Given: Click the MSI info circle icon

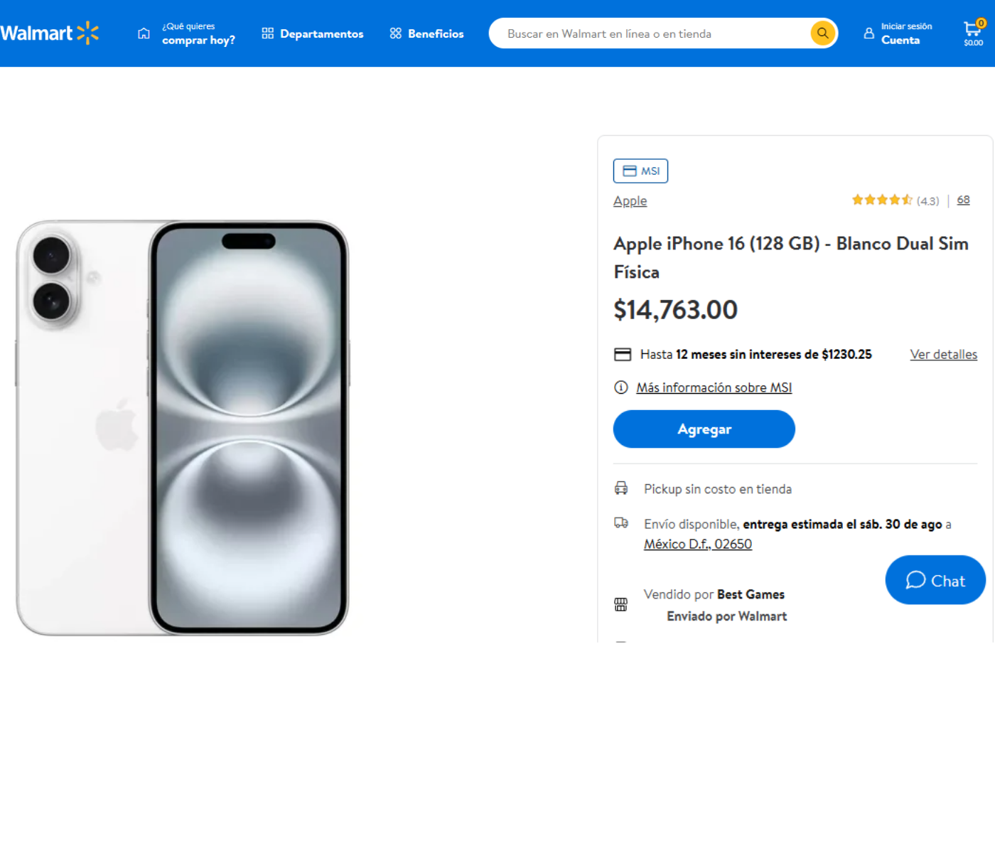Looking at the screenshot, I should [621, 387].
